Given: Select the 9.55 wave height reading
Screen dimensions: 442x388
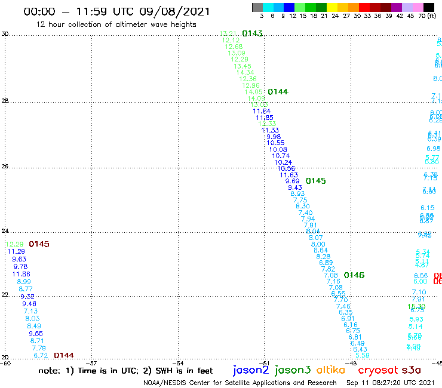Looking at the screenshot, I should [x=36, y=334].
